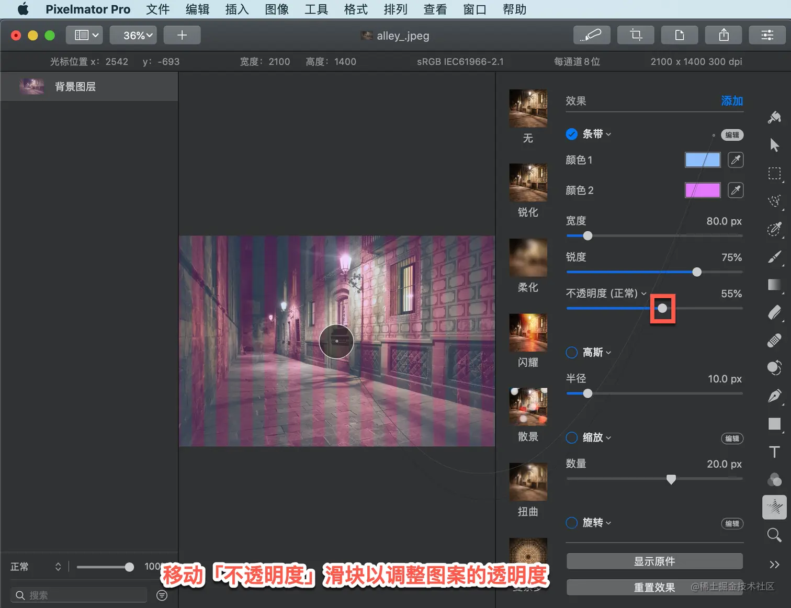This screenshot has width=791, height=608.
Task: Enable the 旋转 effect checkbox
Action: point(572,523)
